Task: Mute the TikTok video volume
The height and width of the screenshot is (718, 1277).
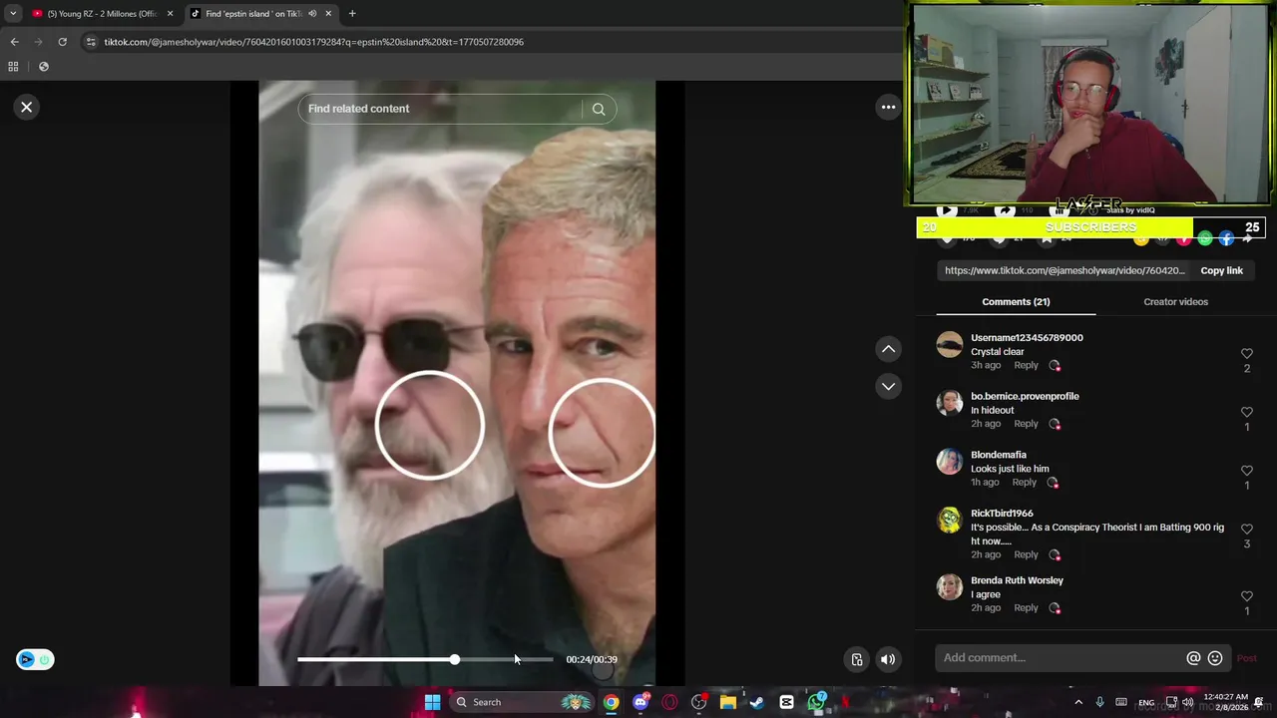Action: point(888,659)
